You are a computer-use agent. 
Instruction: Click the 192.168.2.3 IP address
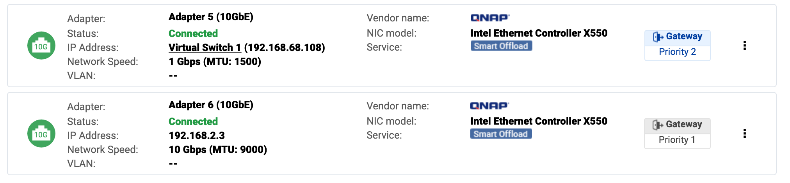click(197, 135)
